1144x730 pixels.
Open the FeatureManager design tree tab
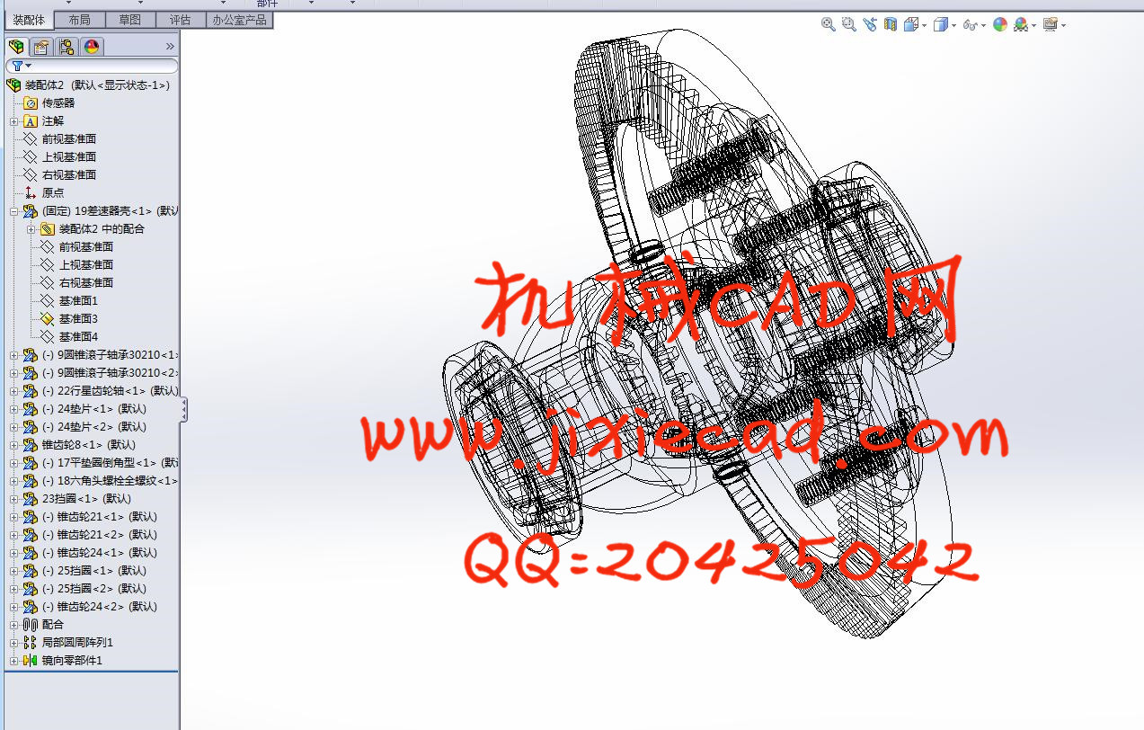(x=16, y=47)
